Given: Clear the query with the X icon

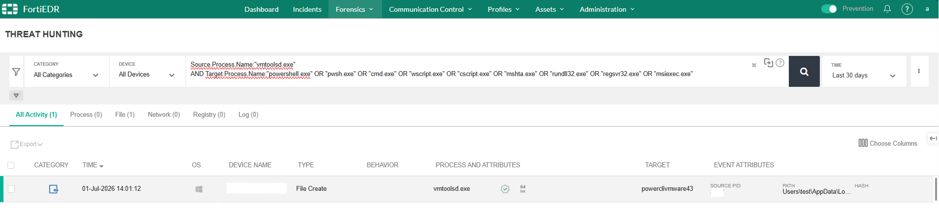Looking at the screenshot, I should 754,65.
